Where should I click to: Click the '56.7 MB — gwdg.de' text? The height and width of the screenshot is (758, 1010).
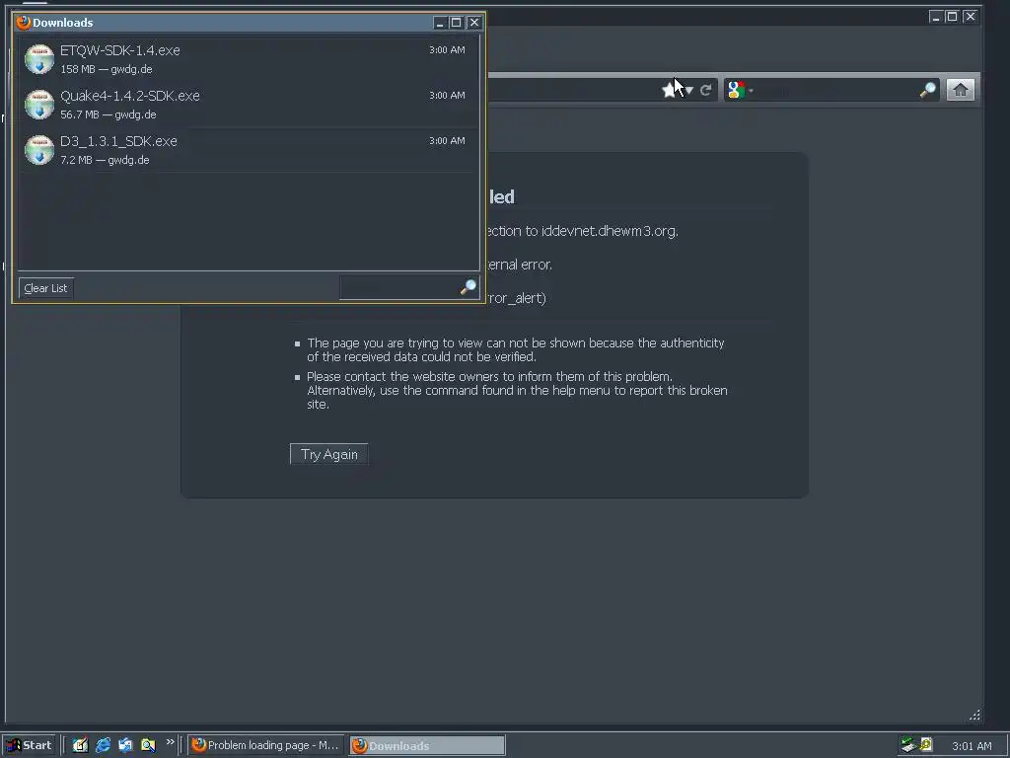(108, 114)
